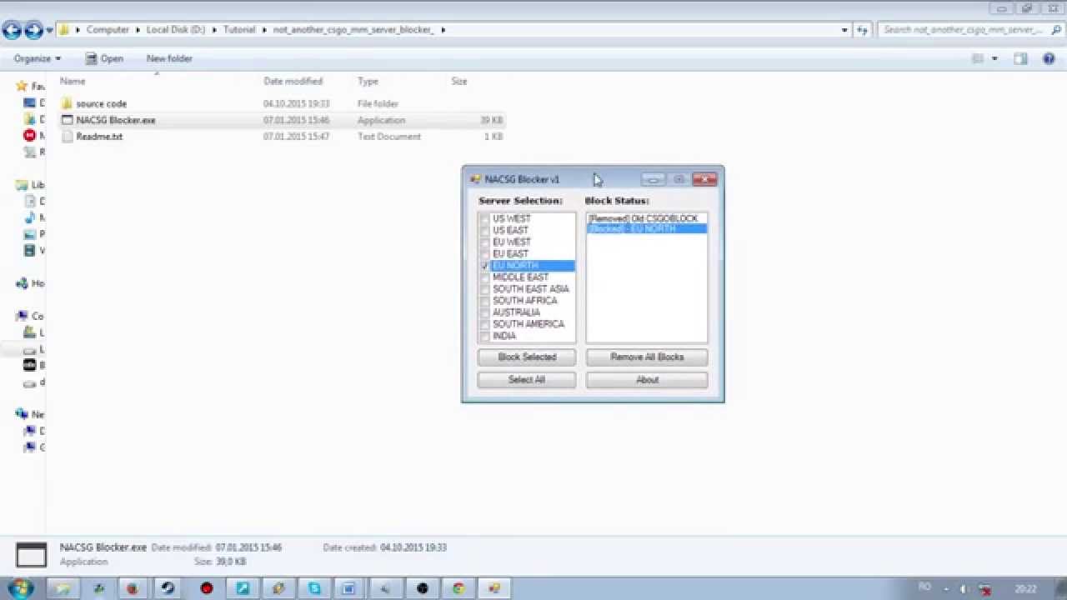Select the Favorites star in the navigation pane
The height and width of the screenshot is (600, 1067).
(x=23, y=86)
